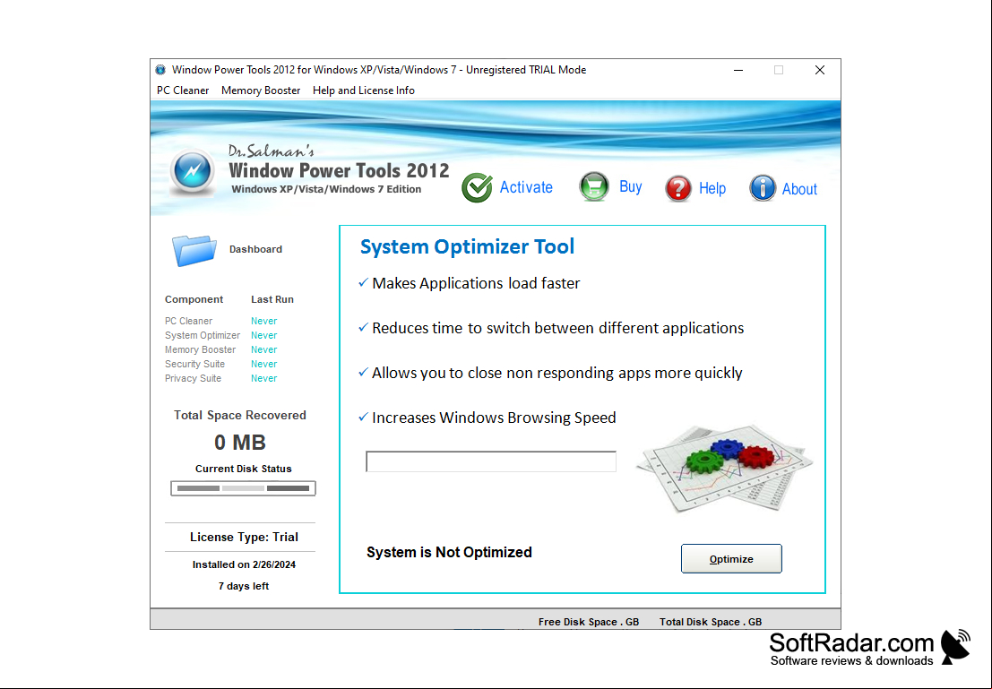Screen dimensions: 992x689
Task: Click the red question mark Help icon
Action: [678, 188]
